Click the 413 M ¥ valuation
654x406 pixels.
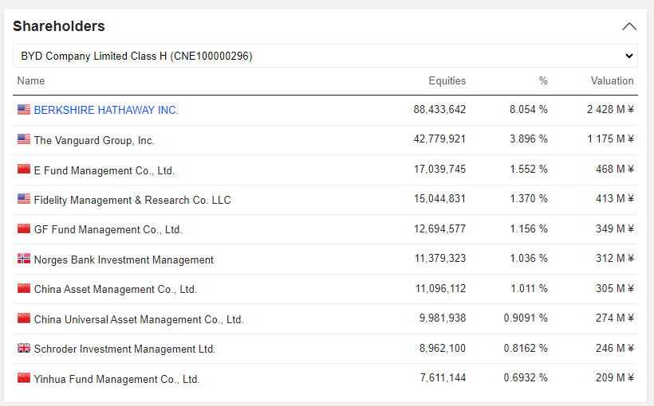click(x=615, y=199)
